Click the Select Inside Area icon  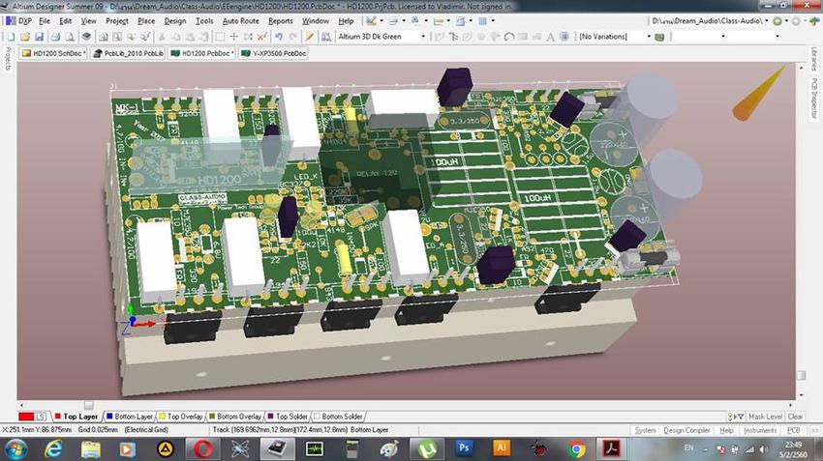click(220, 37)
